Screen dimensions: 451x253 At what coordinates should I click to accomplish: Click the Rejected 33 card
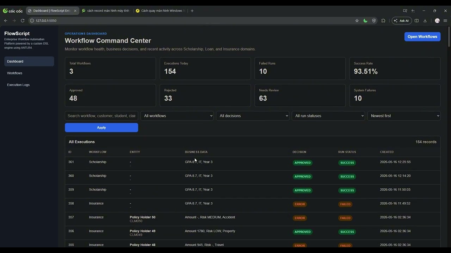(205, 95)
